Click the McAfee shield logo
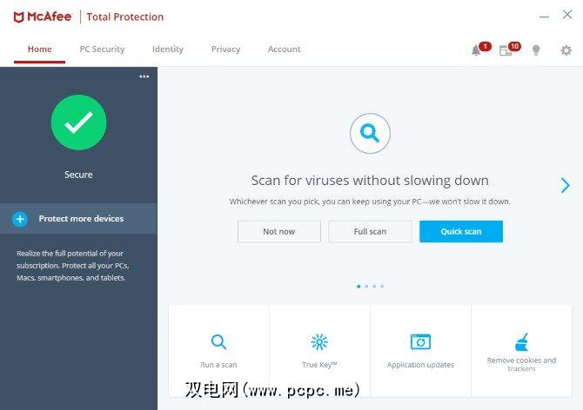Image resolution: width=583 pixels, height=410 pixels. tap(18, 17)
